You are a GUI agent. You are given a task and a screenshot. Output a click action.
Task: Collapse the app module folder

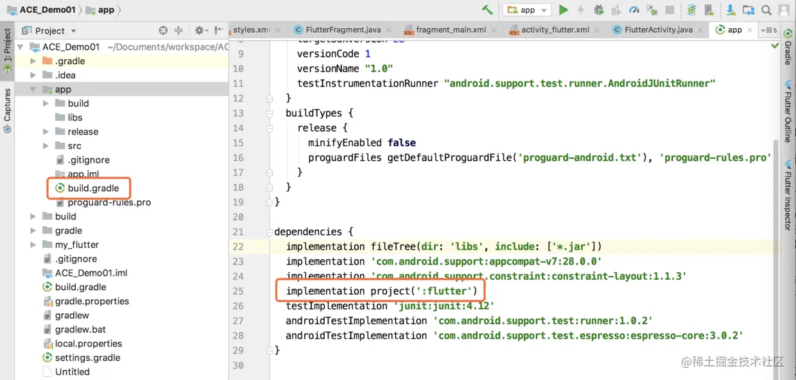33,89
